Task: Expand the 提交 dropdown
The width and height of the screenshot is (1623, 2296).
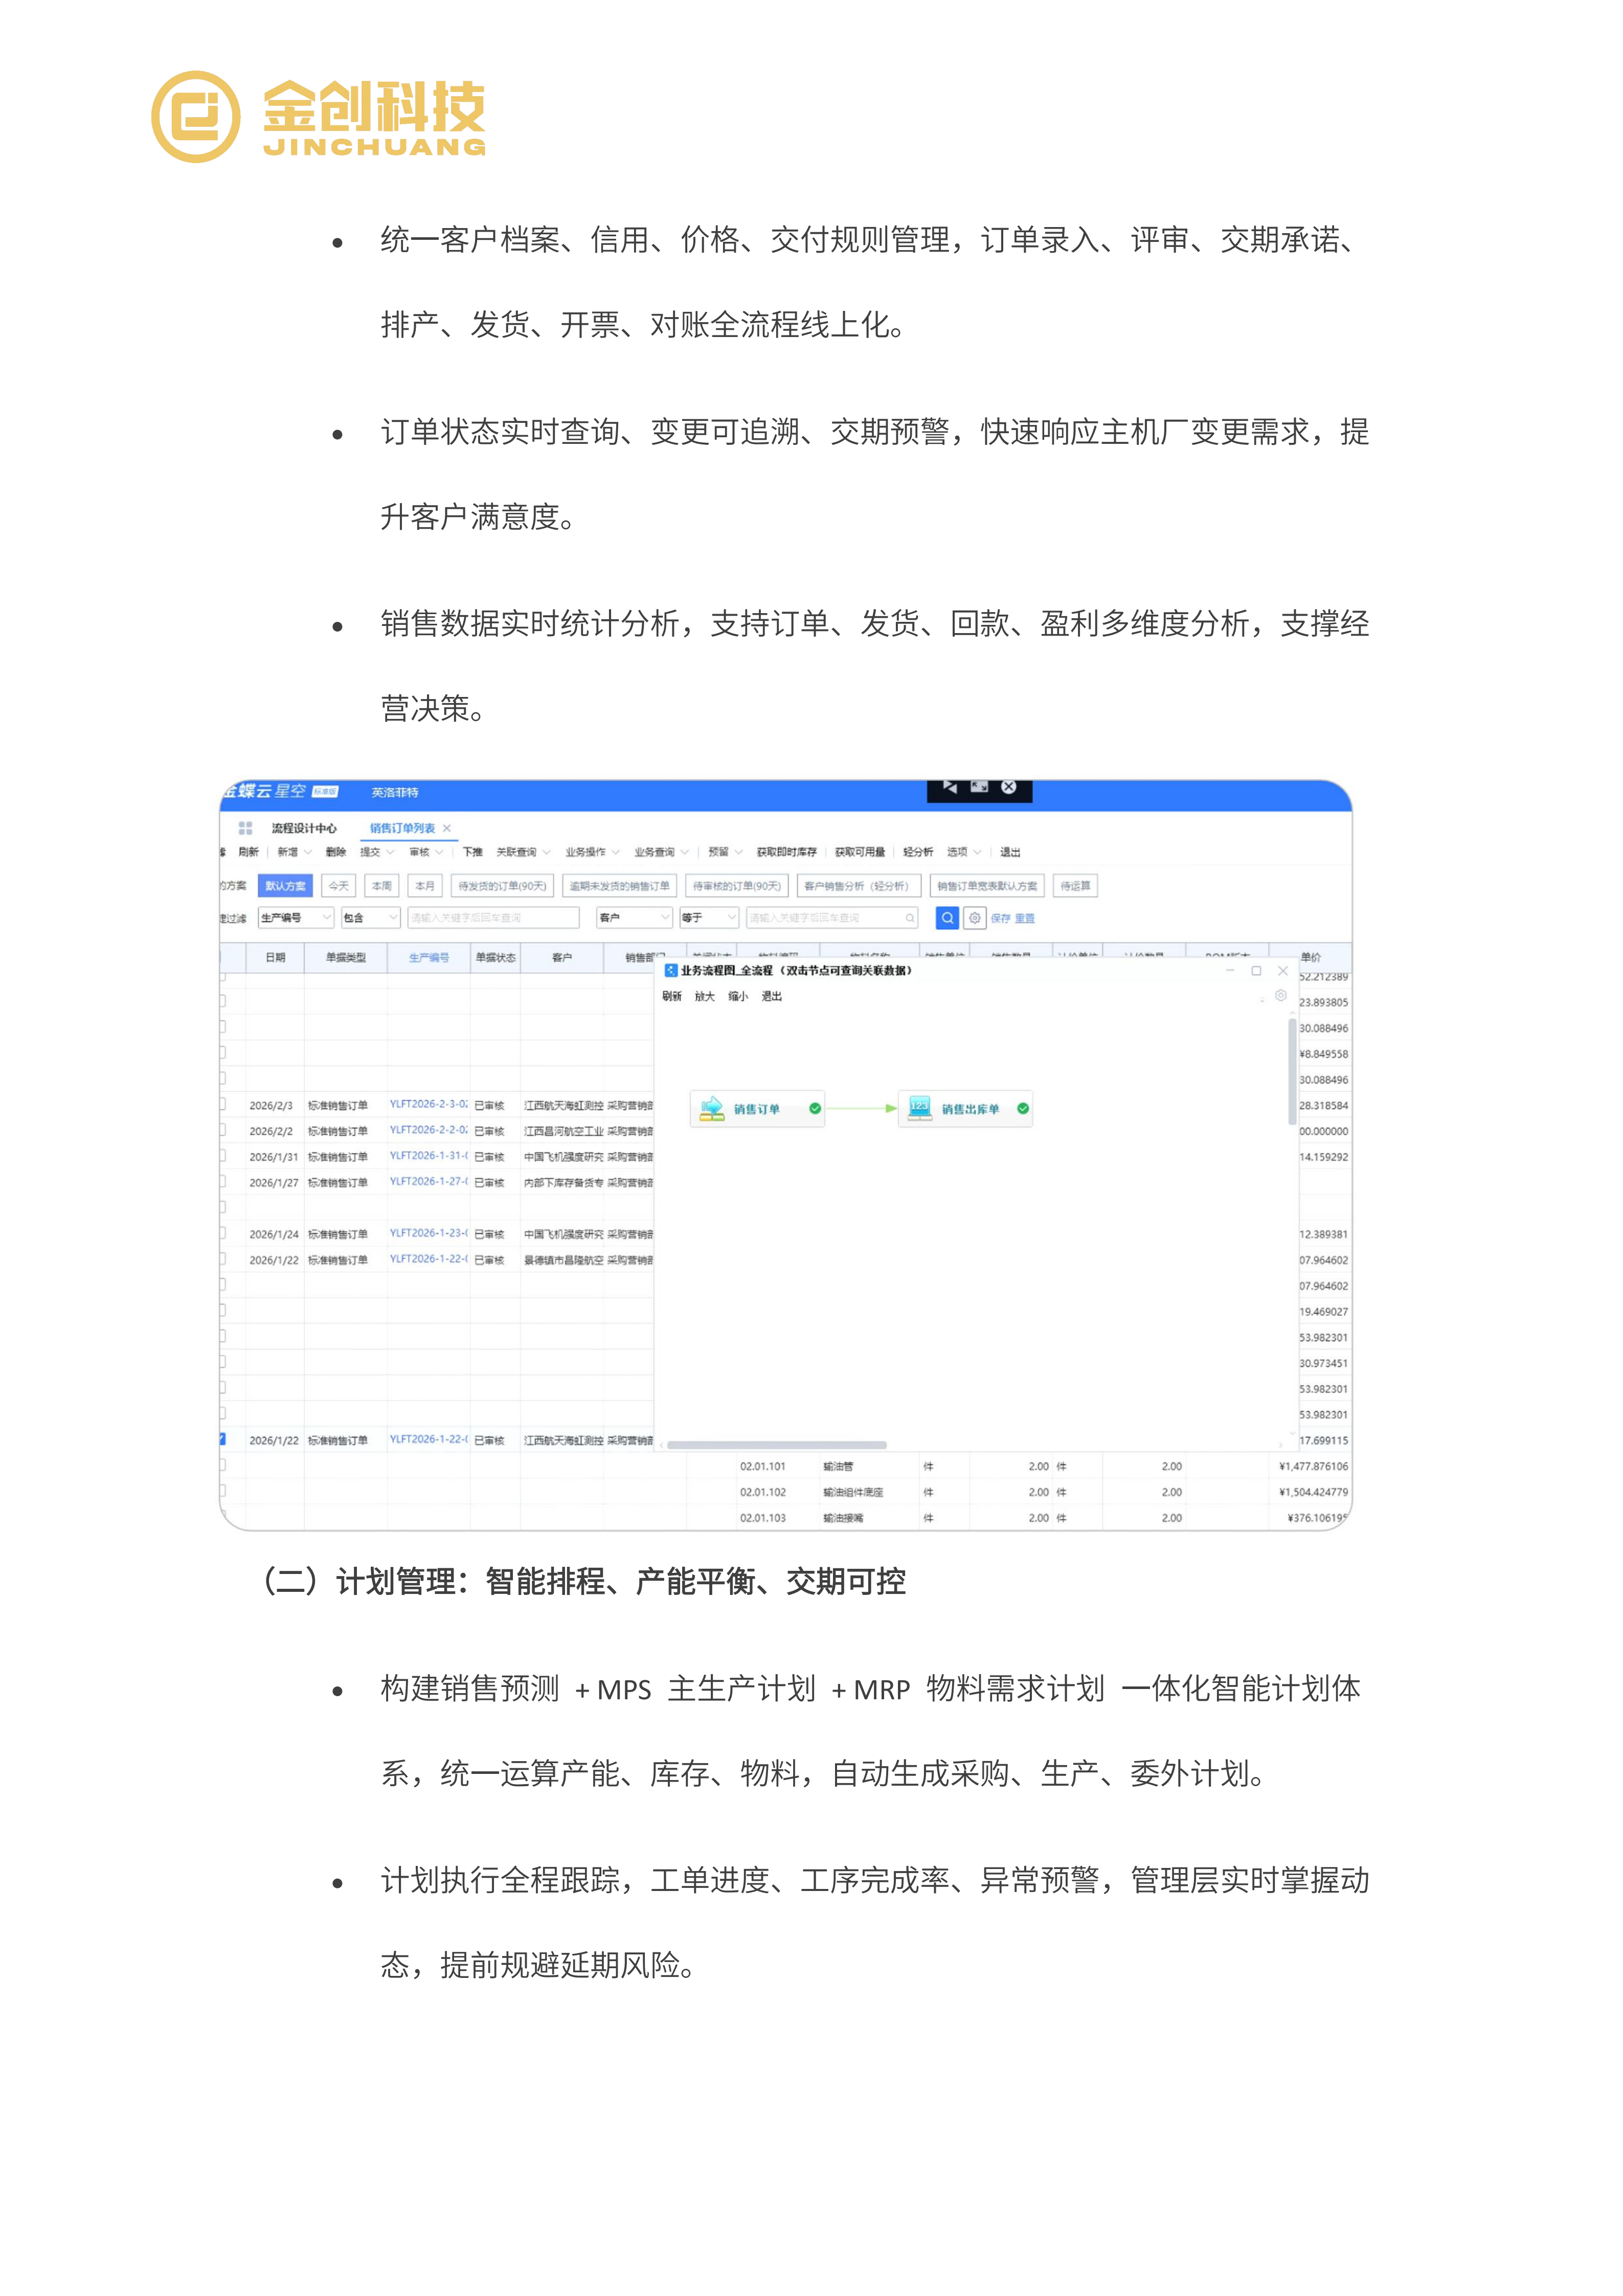Action: 376,852
